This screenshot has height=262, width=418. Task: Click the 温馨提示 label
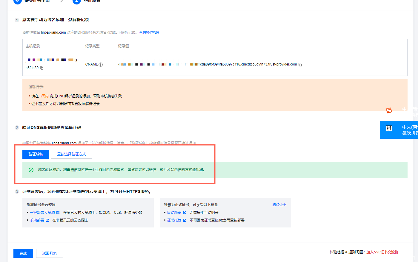click(x=36, y=87)
